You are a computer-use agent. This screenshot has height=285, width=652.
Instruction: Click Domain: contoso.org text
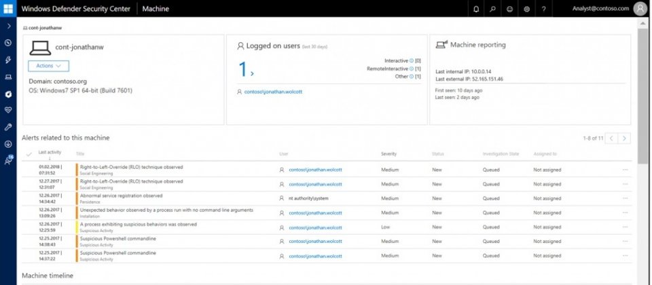58,81
